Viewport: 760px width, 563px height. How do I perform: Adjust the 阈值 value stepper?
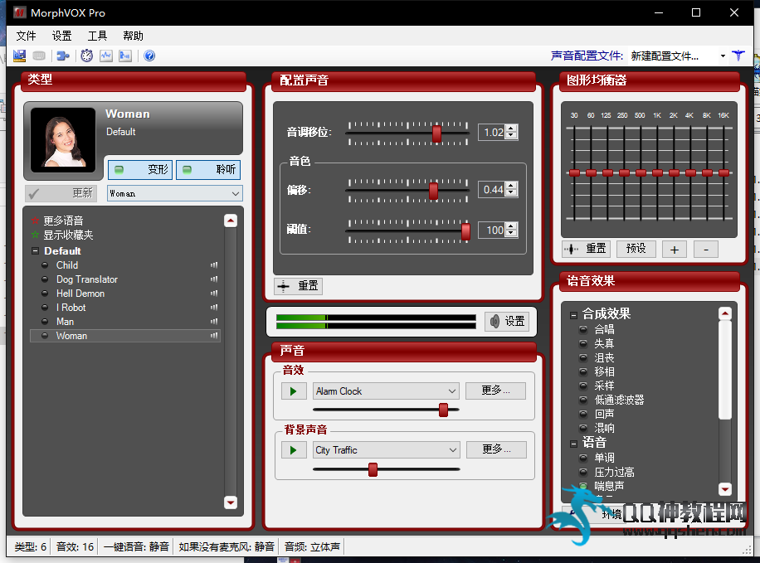tap(511, 230)
